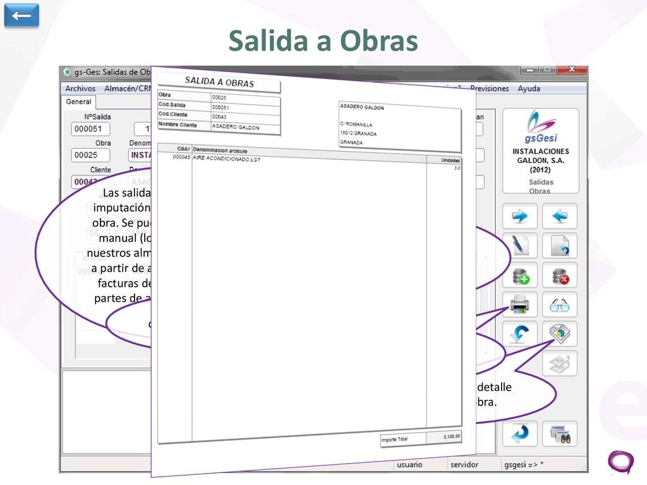
Task: Click the blue return arrow icon at bottom
Action: click(x=519, y=434)
